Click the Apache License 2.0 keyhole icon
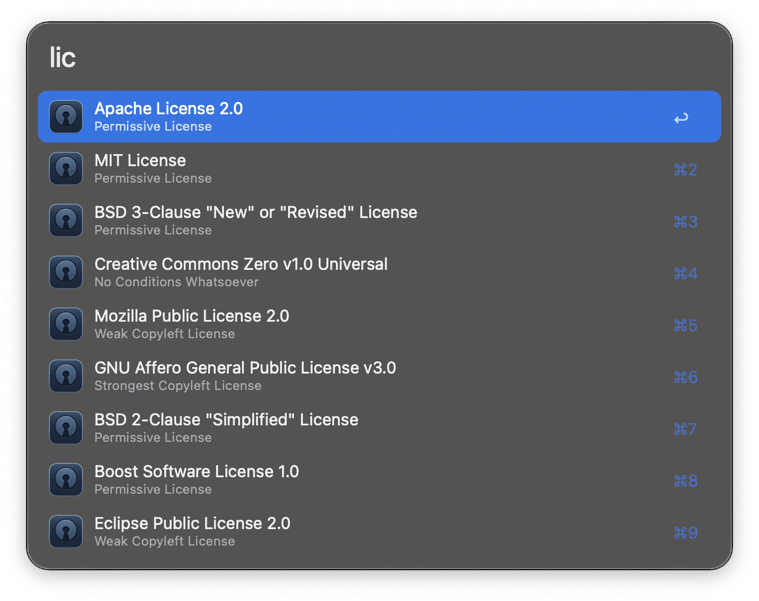 [65, 116]
